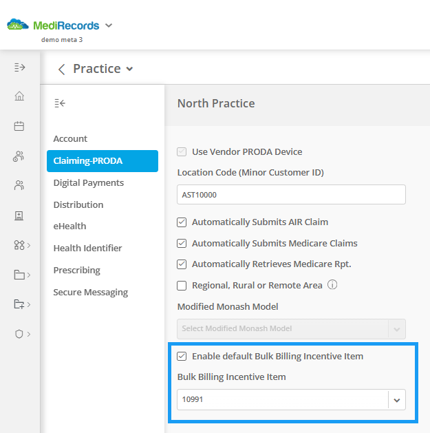Toggle Automatically Submits Medicare Claims checkbox
430x433 pixels.
click(182, 243)
